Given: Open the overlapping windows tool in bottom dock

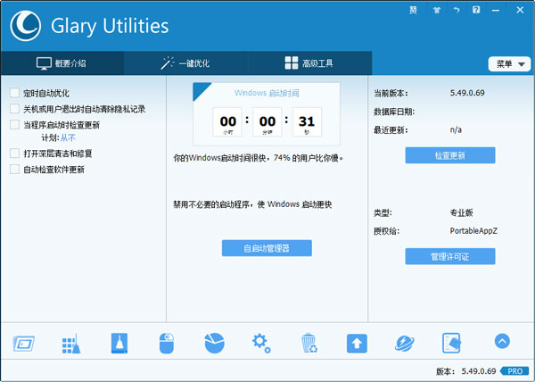Looking at the screenshot, I should 24,343.
